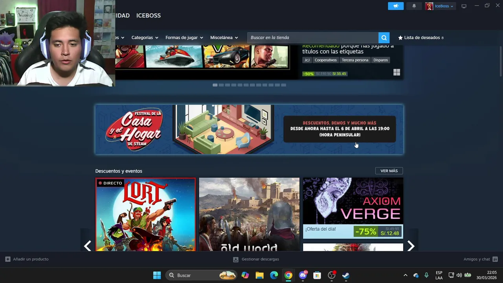Click the -50% S/.55.45 price label
503x283 pixels.
click(325, 74)
